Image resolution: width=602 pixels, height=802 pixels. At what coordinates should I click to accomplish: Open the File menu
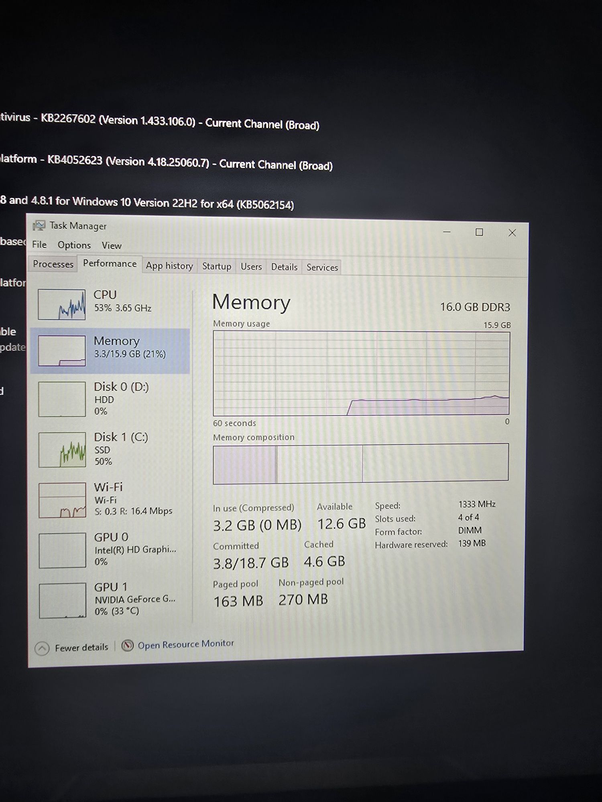[x=39, y=244]
